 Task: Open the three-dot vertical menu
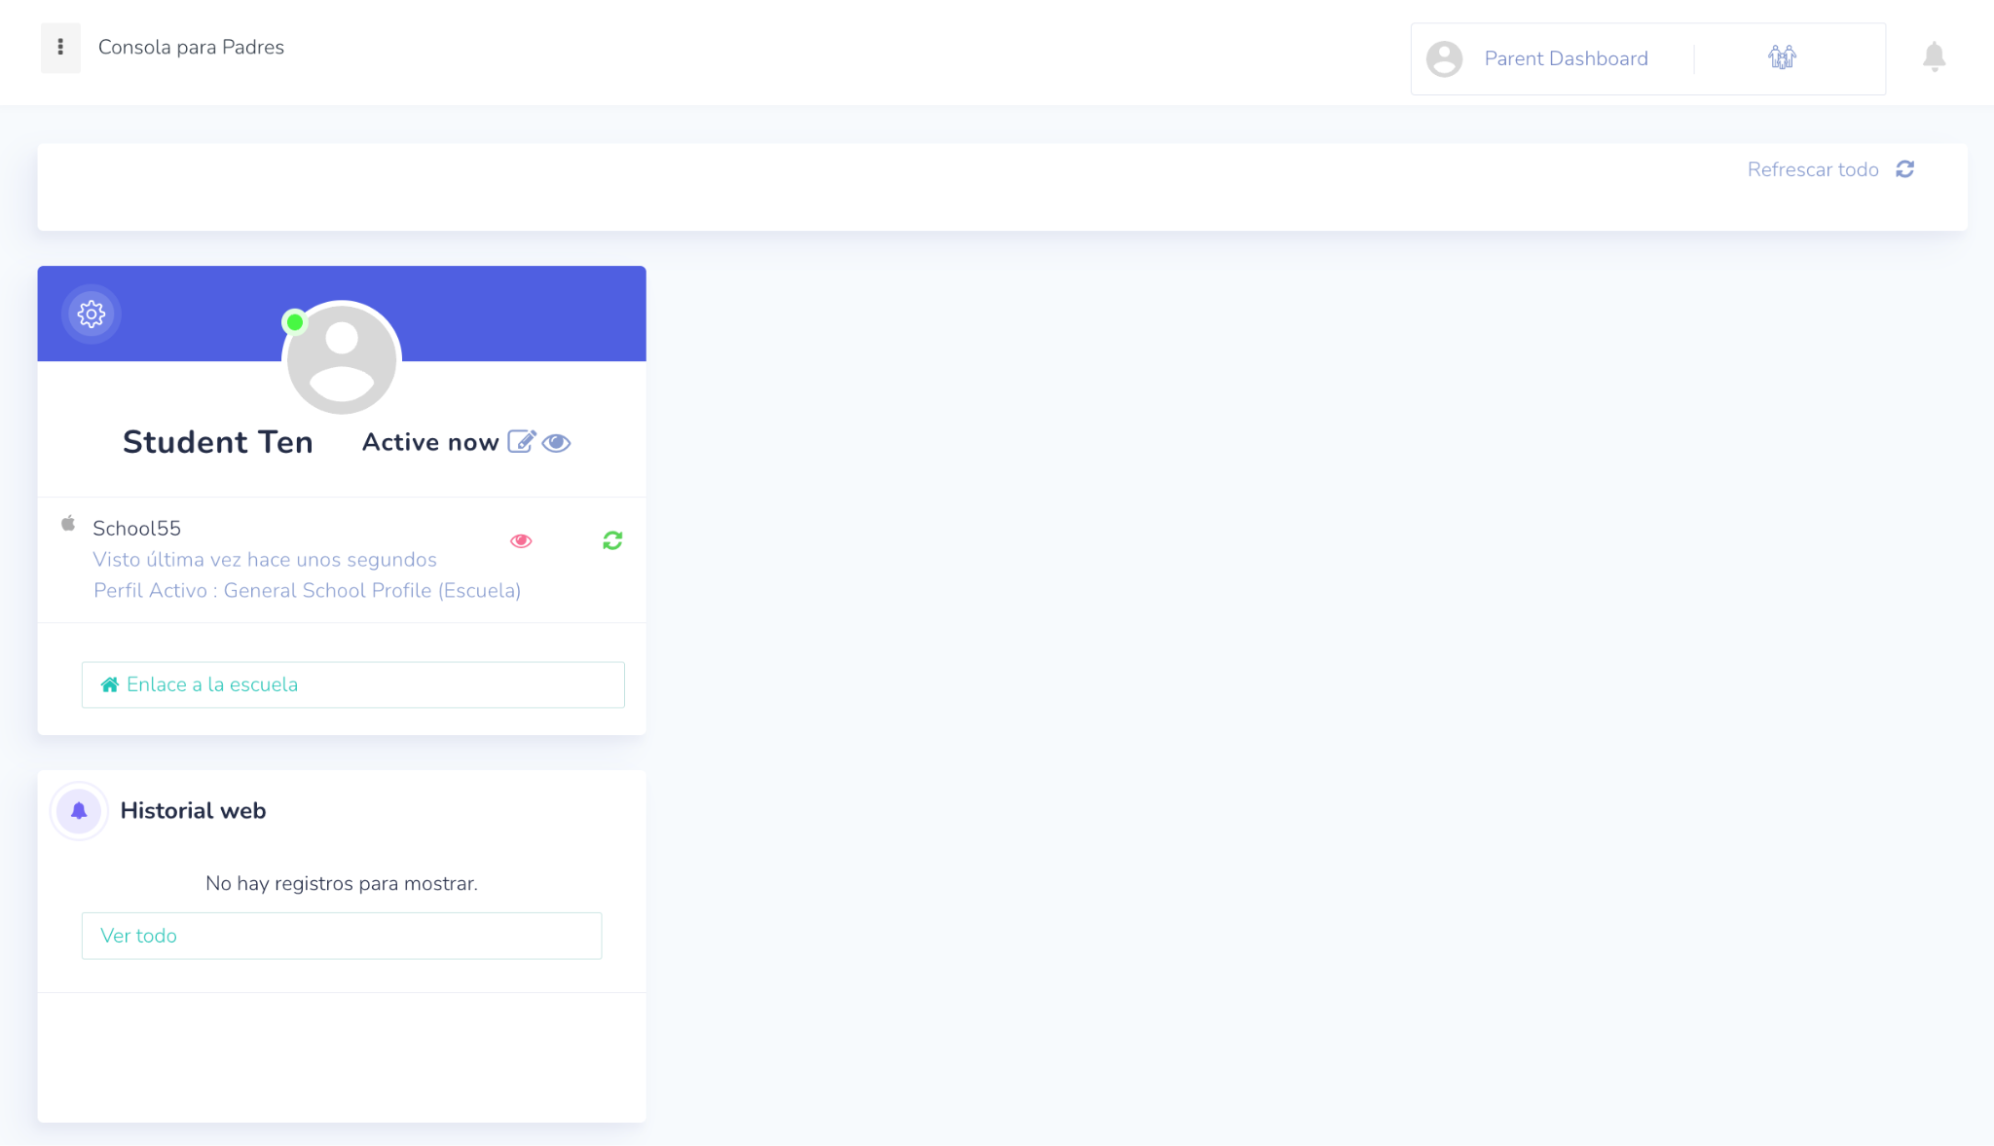pyautogui.click(x=60, y=48)
